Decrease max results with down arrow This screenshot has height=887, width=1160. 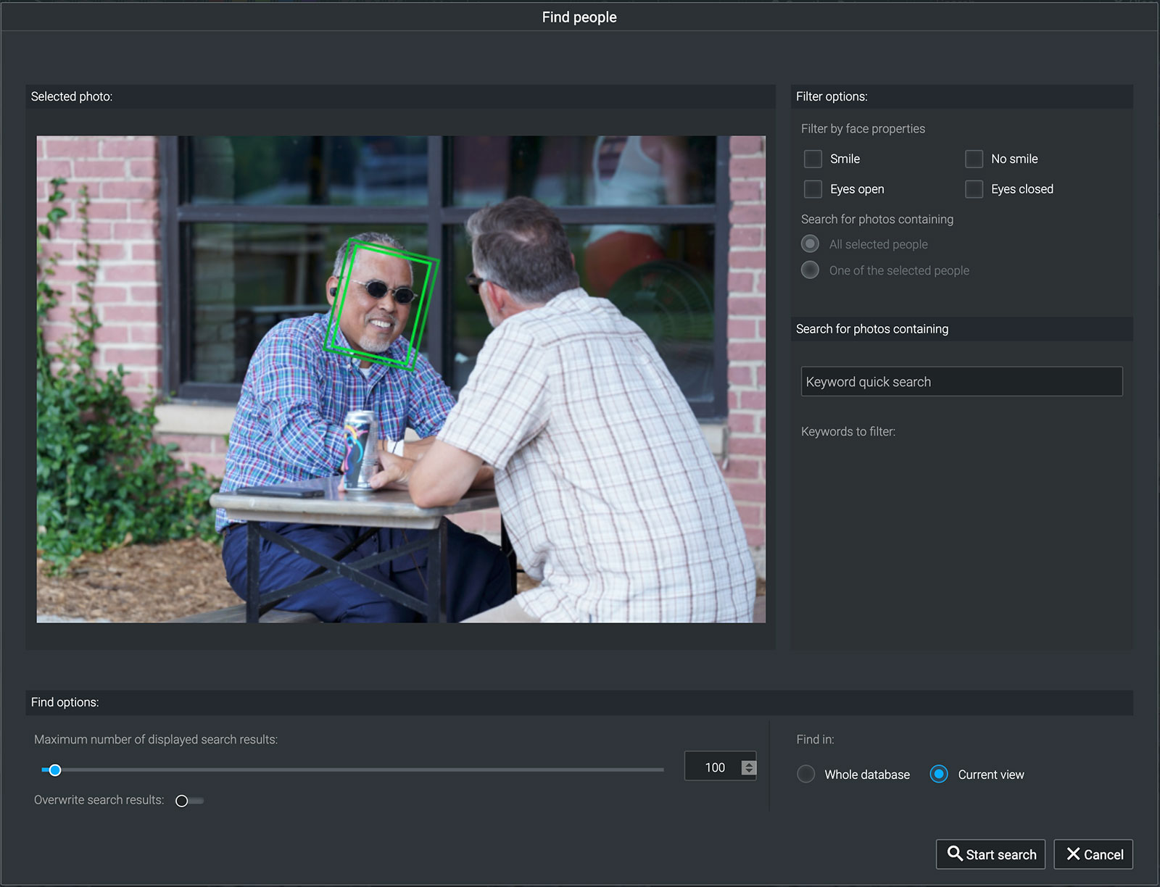pyautogui.click(x=749, y=771)
